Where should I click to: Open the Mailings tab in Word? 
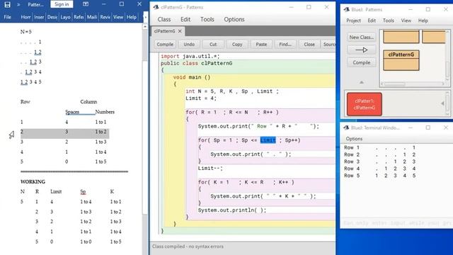[92, 17]
